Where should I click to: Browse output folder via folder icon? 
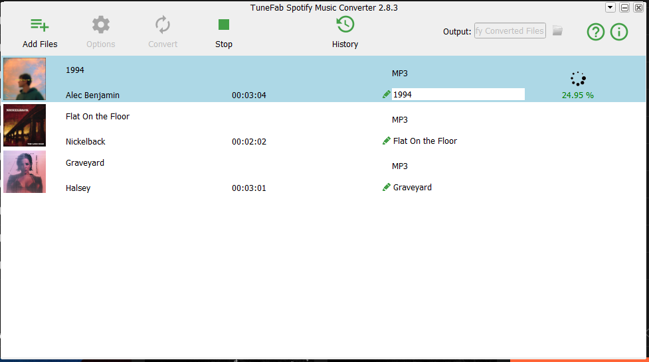tap(557, 30)
